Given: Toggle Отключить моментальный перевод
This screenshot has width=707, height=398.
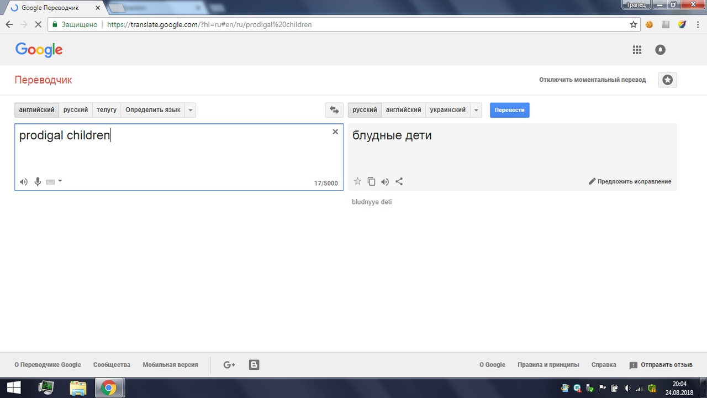Looking at the screenshot, I should pyautogui.click(x=592, y=80).
